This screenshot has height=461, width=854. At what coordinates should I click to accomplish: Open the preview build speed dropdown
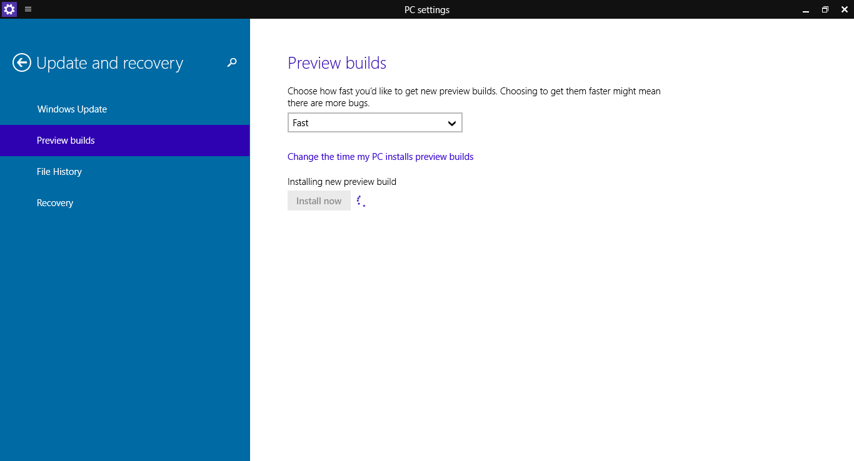tap(374, 122)
